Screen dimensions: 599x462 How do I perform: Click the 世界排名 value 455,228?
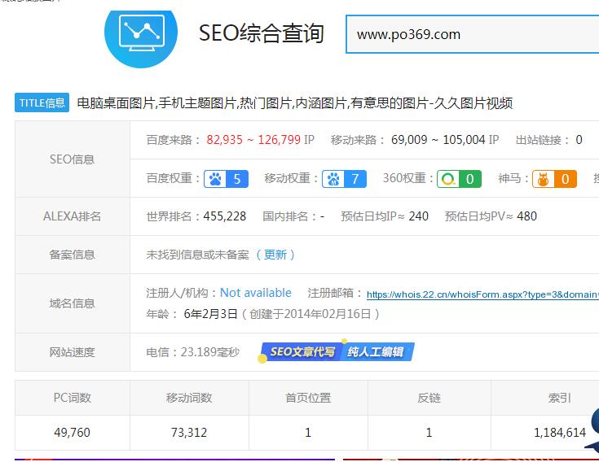[x=225, y=216]
